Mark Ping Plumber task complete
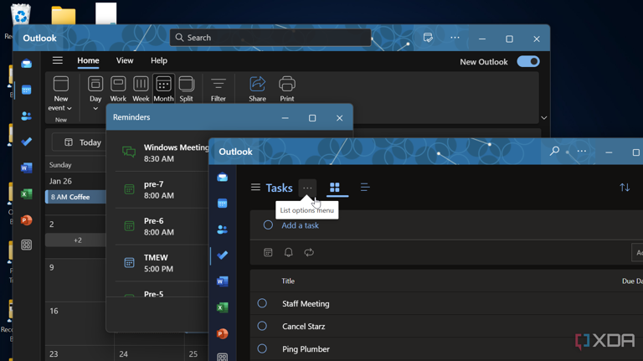Viewport: 643px width, 361px height. tap(262, 348)
